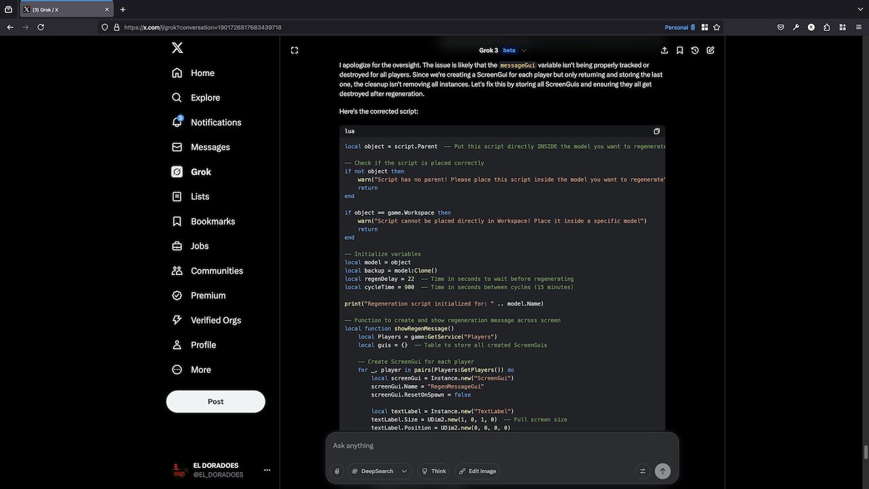Click the 'Here's the corrected script:' text
This screenshot has height=489, width=869.
pyautogui.click(x=379, y=111)
